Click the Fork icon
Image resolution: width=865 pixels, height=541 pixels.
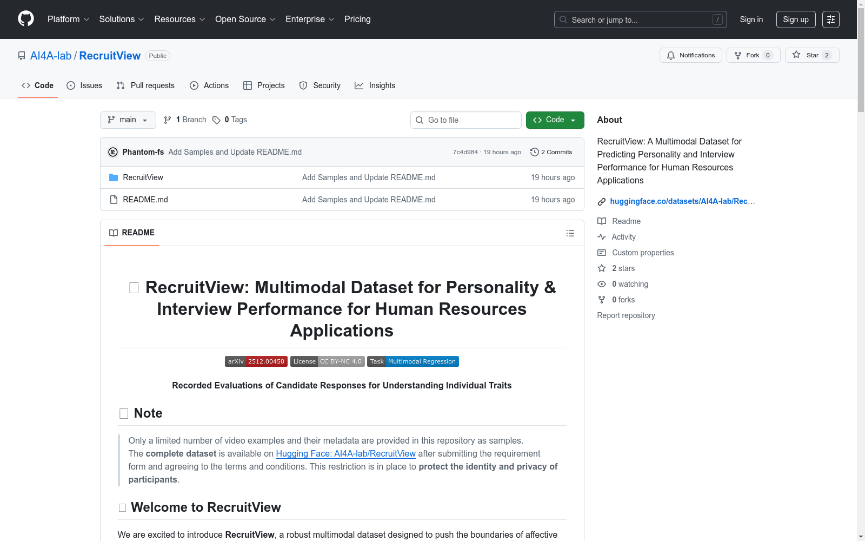click(738, 55)
